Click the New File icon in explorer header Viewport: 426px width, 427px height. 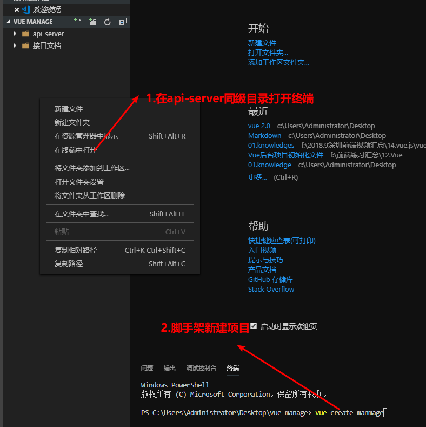(77, 22)
